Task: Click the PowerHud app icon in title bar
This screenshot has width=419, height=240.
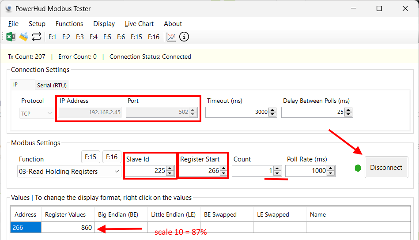Action: 8,8
